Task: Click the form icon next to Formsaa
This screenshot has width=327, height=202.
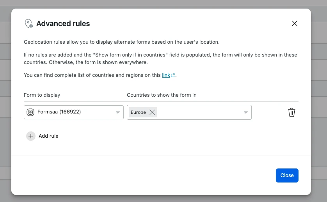Action: point(30,112)
